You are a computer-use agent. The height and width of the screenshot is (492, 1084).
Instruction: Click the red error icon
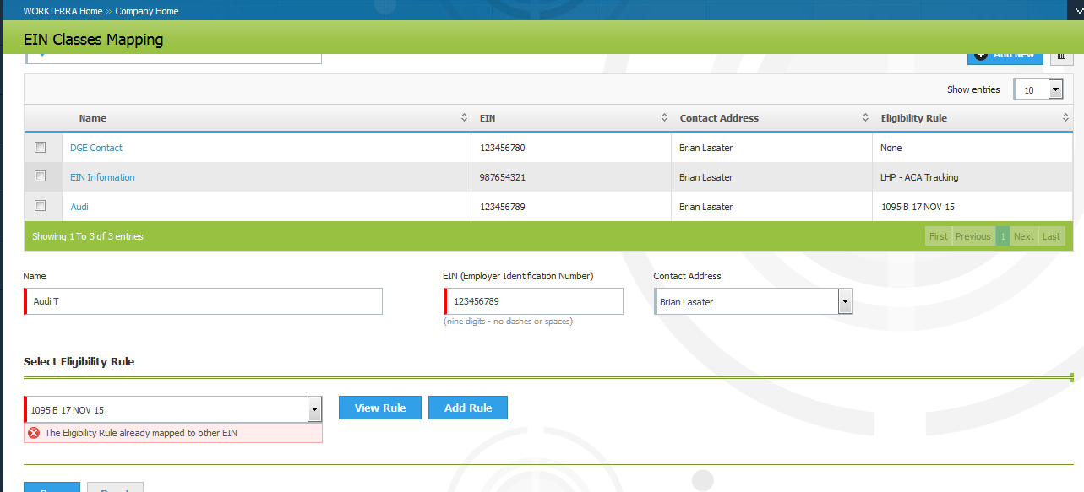tap(34, 433)
